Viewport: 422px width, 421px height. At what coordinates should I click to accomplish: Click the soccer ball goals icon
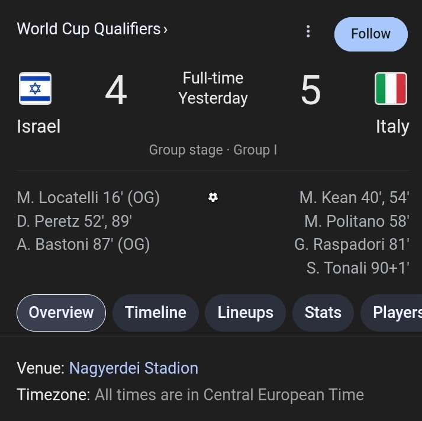point(213,197)
